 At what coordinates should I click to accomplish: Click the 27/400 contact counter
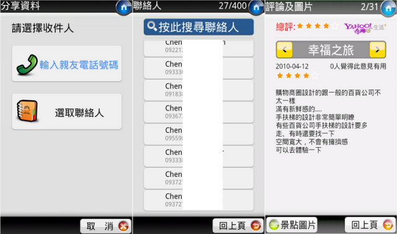tap(233, 6)
